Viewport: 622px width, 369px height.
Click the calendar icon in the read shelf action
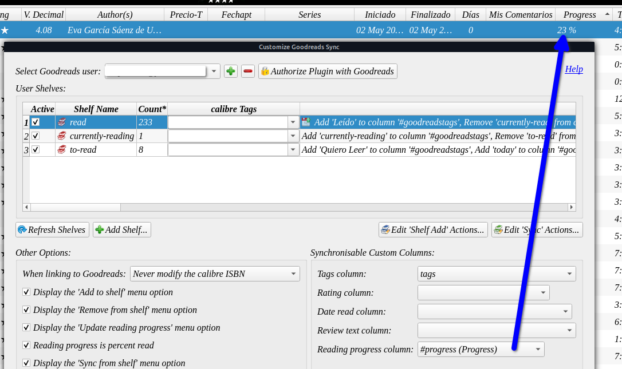[306, 122]
